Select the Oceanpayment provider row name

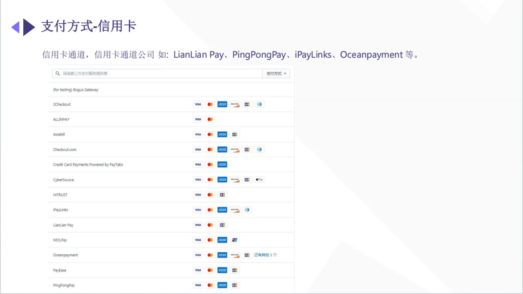click(x=65, y=255)
